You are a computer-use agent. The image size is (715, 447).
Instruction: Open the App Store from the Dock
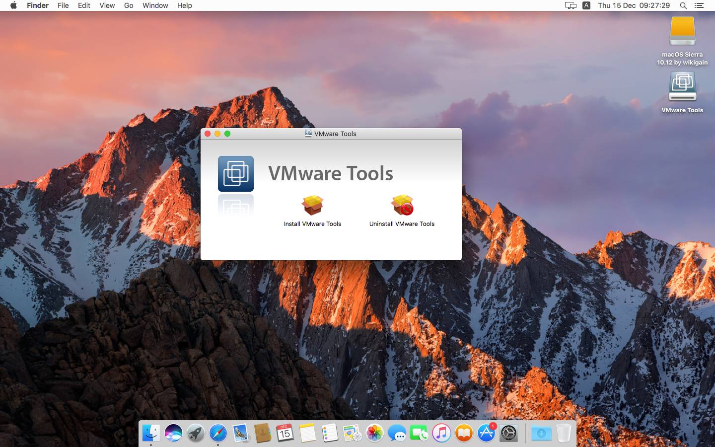[486, 433]
